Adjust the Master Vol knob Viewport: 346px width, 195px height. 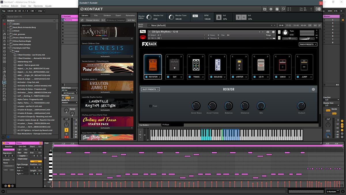tap(149, 17)
